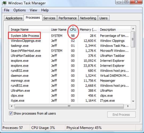Click the 11,756 K memory value
This screenshot has height=133, width=144.
[90, 81]
